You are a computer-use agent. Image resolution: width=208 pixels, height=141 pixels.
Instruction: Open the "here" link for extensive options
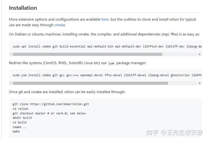105,19
